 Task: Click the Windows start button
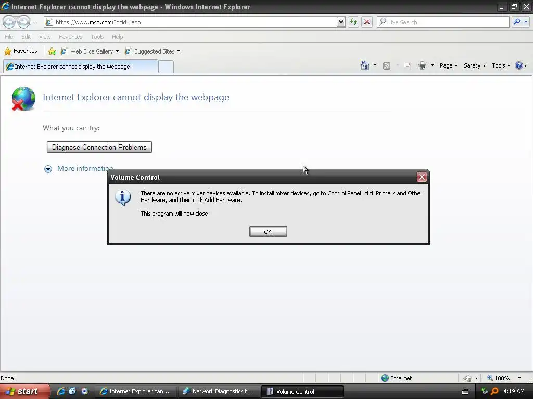point(25,391)
